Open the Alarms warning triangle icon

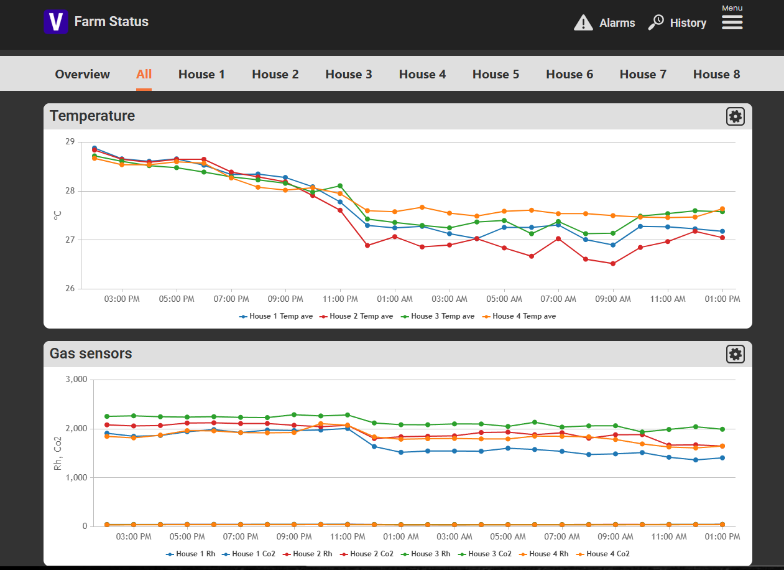click(583, 22)
